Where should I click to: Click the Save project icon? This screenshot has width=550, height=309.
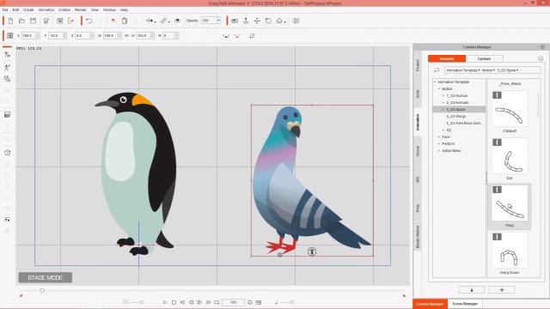[33, 21]
